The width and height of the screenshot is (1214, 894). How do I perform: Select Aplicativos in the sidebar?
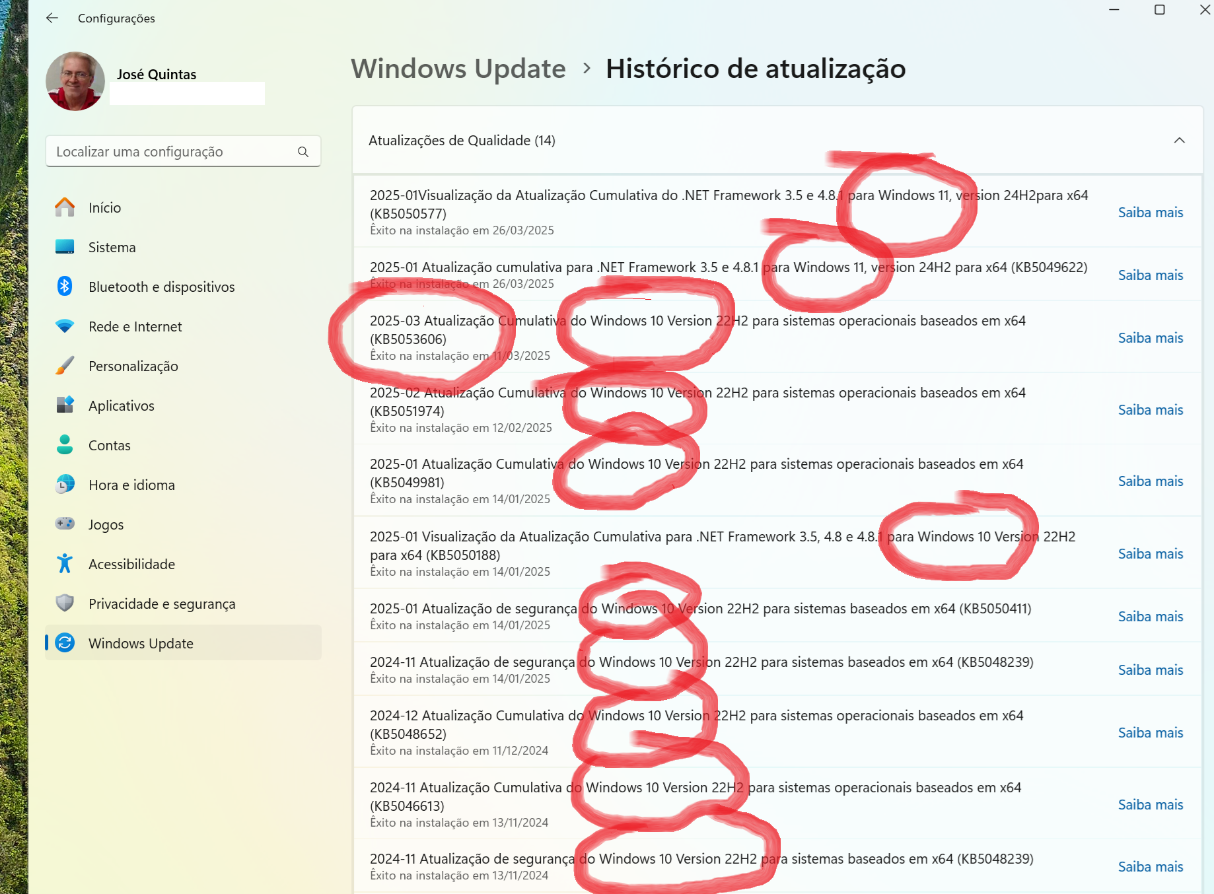pos(183,405)
